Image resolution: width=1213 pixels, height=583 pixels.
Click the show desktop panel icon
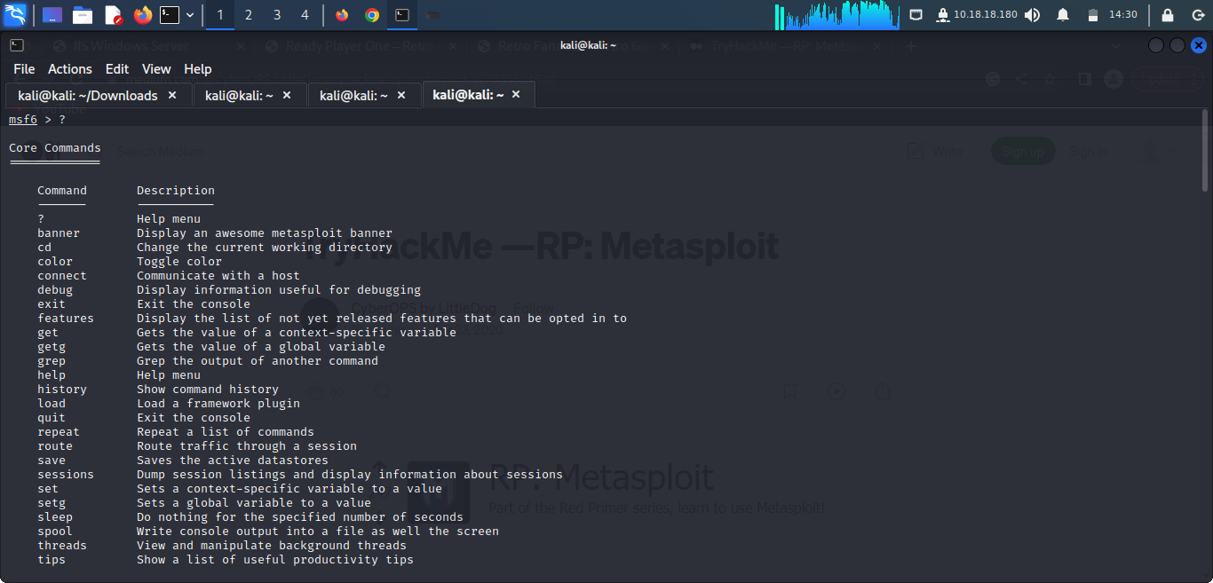point(52,15)
